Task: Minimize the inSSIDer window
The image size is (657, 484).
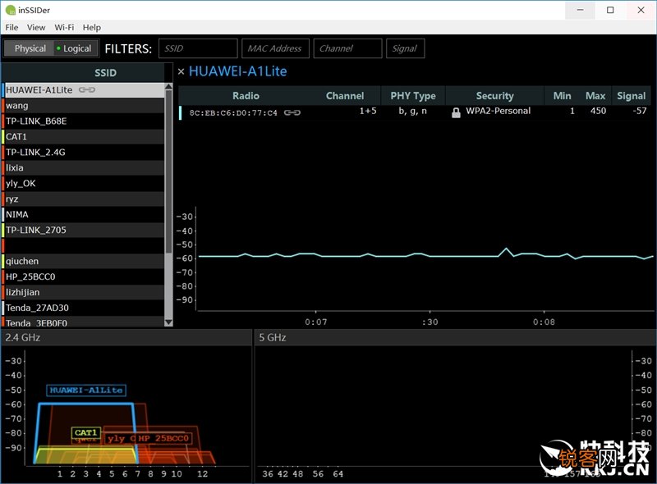Action: 580,10
